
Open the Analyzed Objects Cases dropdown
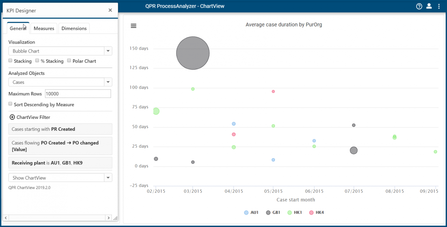[60, 82]
